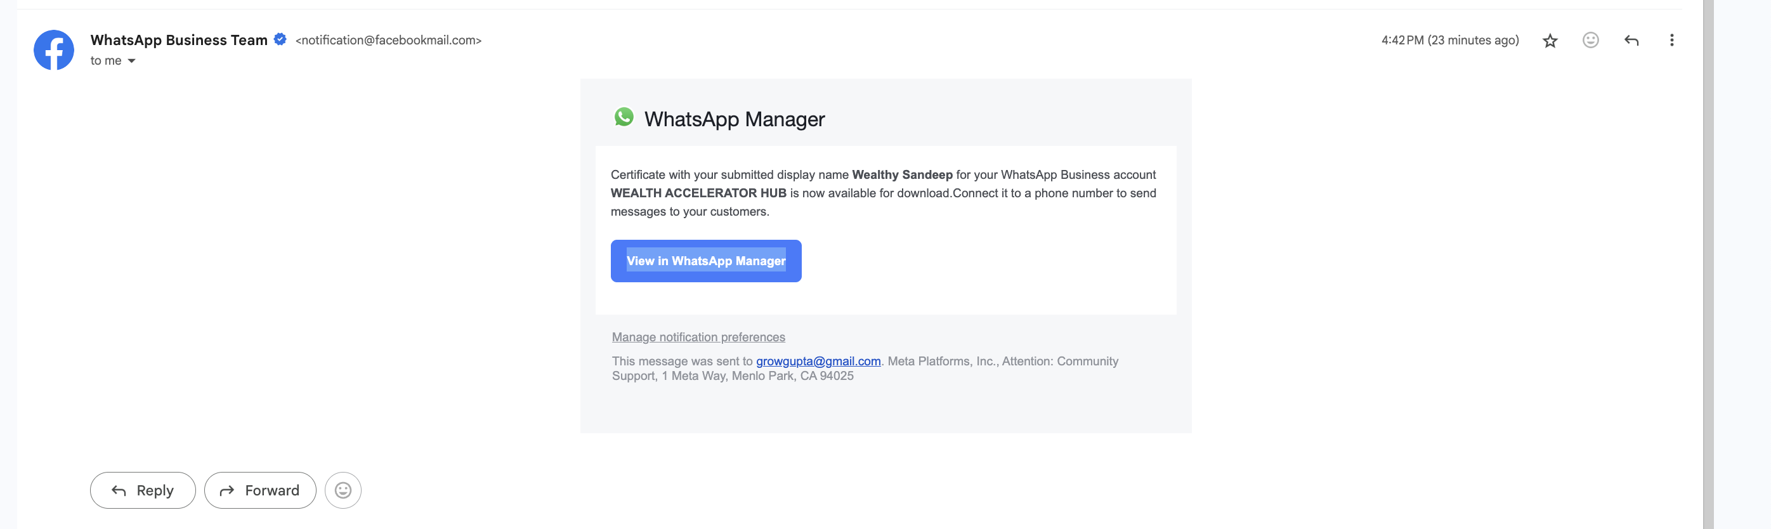Click the notification@facebookmail.com sender address
The width and height of the screenshot is (1771, 529).
pyautogui.click(x=388, y=40)
